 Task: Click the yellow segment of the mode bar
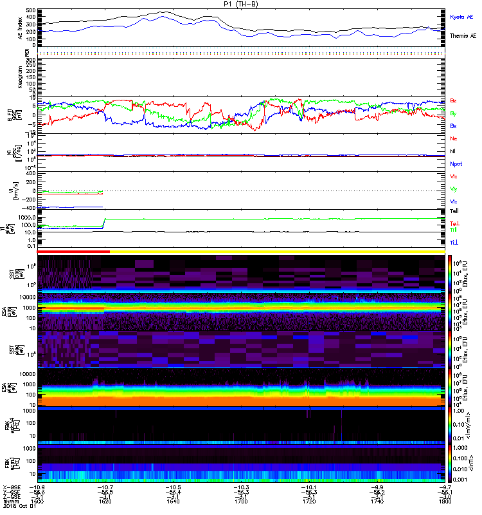click(x=278, y=252)
